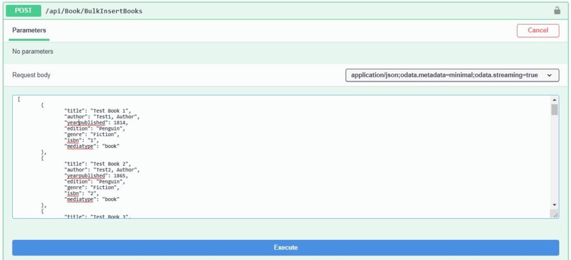Viewport: 571px width, 260px height.
Task: Click the "No parameters" text
Action: pyautogui.click(x=33, y=51)
